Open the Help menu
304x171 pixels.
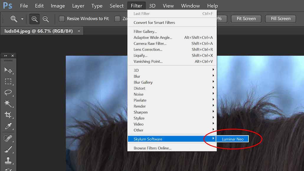click(x=212, y=6)
